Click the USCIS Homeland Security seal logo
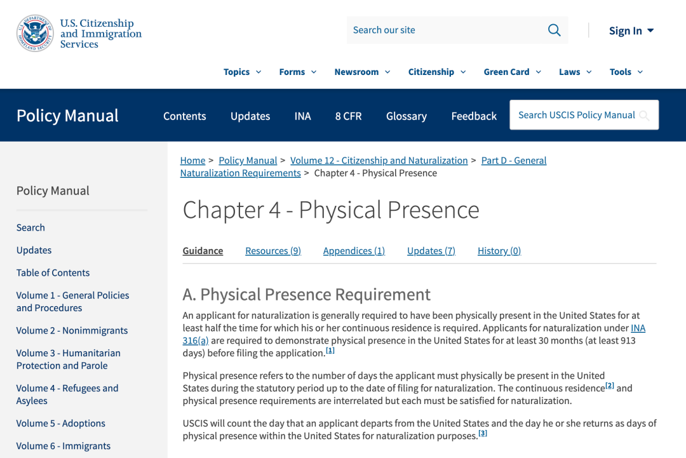Image resolution: width=686 pixels, height=458 pixels. [35, 33]
